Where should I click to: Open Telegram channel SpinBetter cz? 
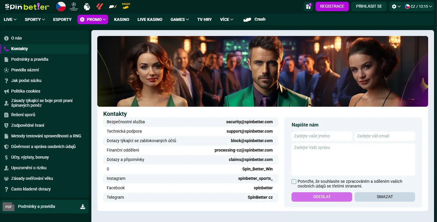pyautogui.click(x=260, y=197)
